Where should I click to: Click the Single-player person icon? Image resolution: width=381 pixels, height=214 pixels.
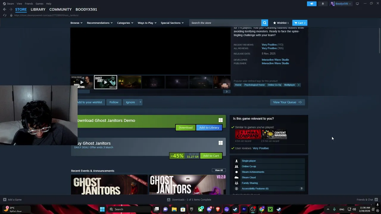point(237,161)
